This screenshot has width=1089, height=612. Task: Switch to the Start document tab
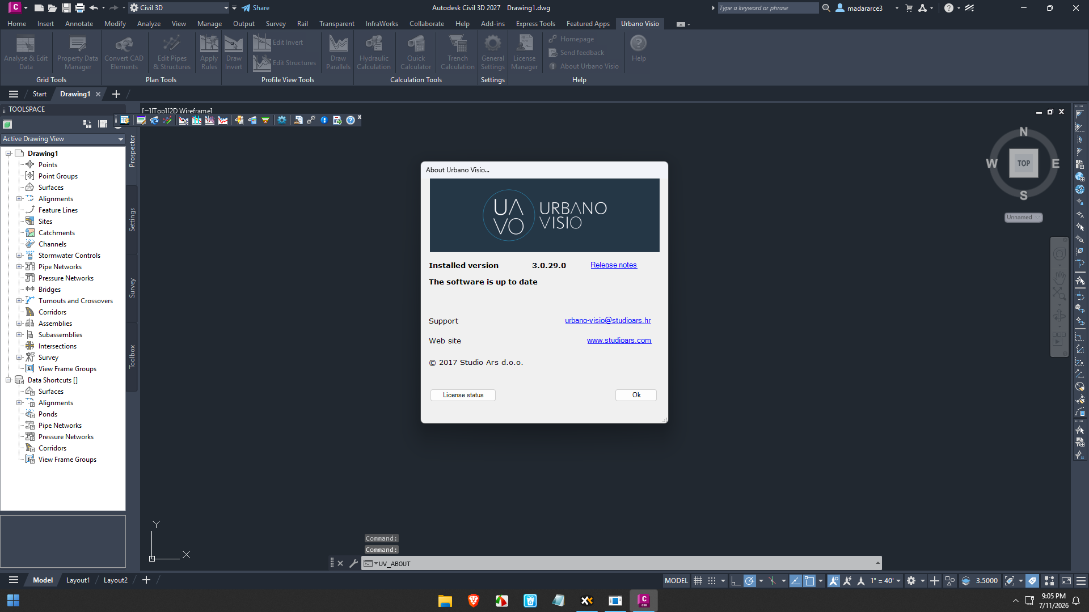point(39,94)
